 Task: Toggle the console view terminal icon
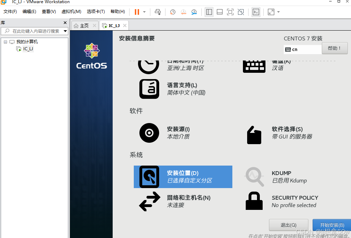click(256, 12)
